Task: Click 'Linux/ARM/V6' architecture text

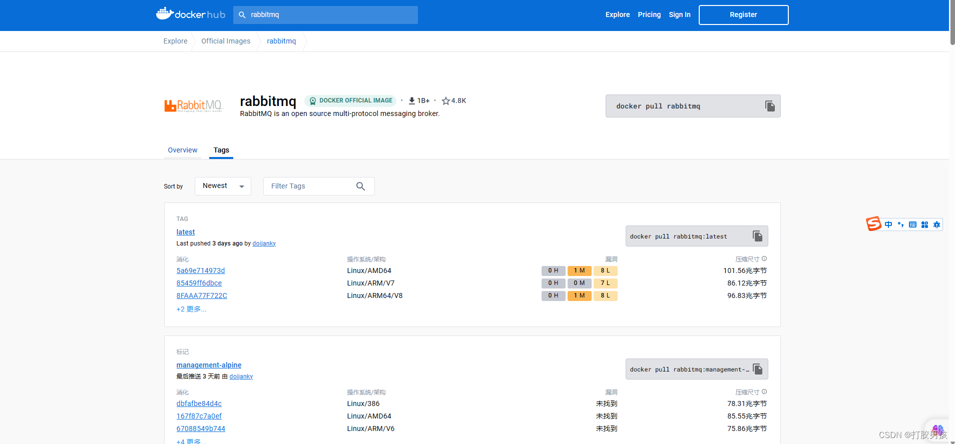Action: [x=371, y=428]
